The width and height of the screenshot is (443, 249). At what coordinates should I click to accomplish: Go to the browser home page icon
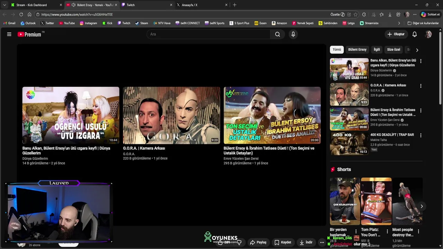(29, 15)
